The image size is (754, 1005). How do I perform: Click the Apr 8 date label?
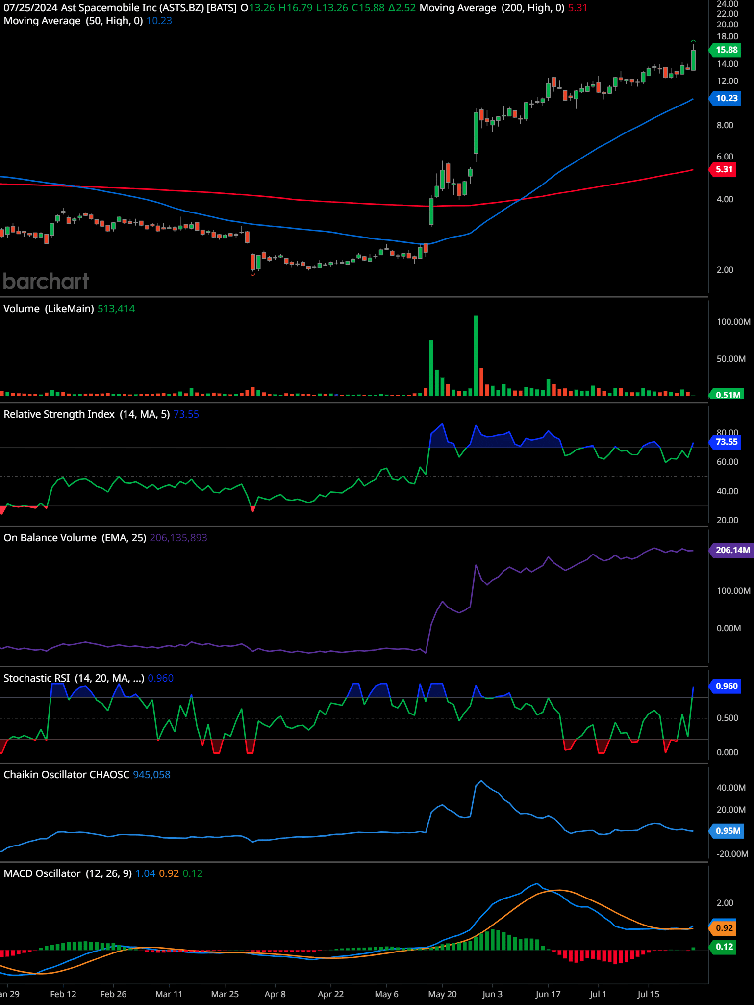(275, 994)
